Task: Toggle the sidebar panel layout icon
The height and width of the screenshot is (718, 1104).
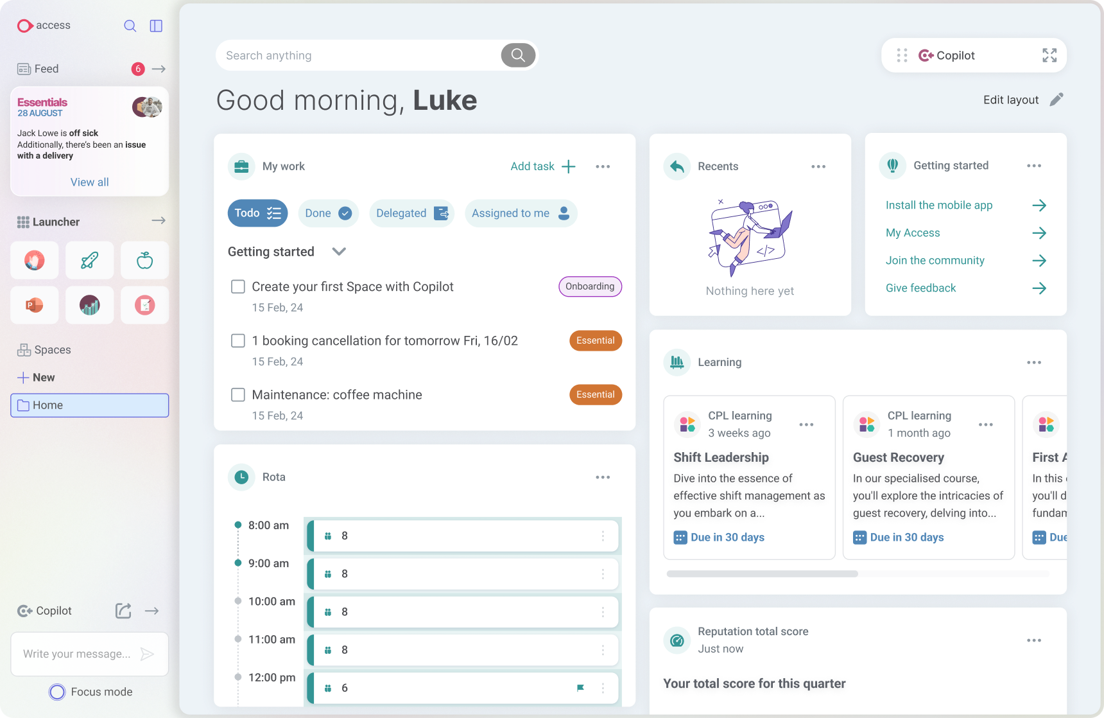Action: (x=156, y=26)
